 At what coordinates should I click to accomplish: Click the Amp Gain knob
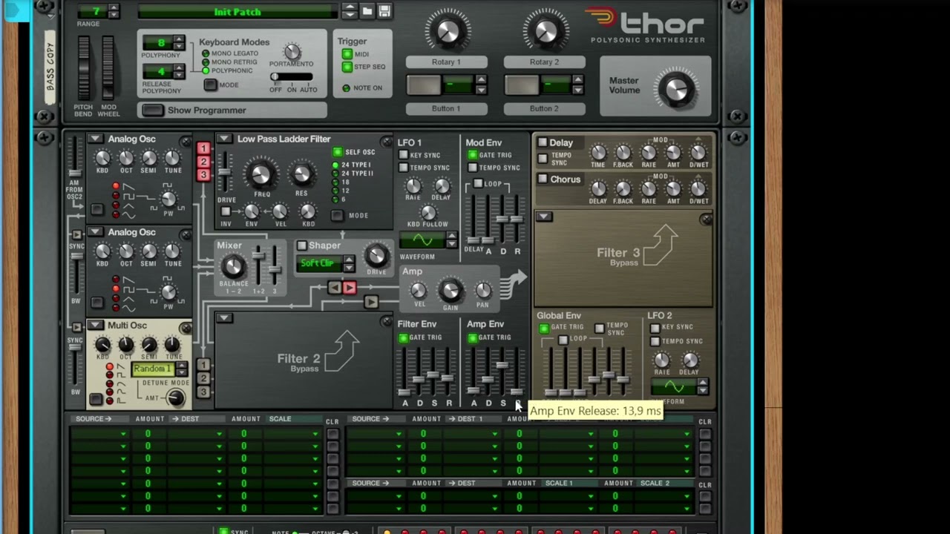[450, 291]
